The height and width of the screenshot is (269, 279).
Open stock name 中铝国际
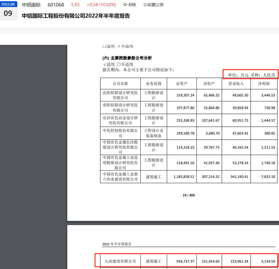point(31,5)
